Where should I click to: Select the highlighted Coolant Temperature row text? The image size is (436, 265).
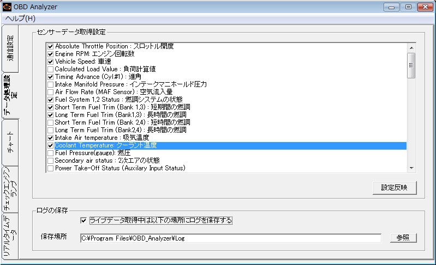coord(106,145)
